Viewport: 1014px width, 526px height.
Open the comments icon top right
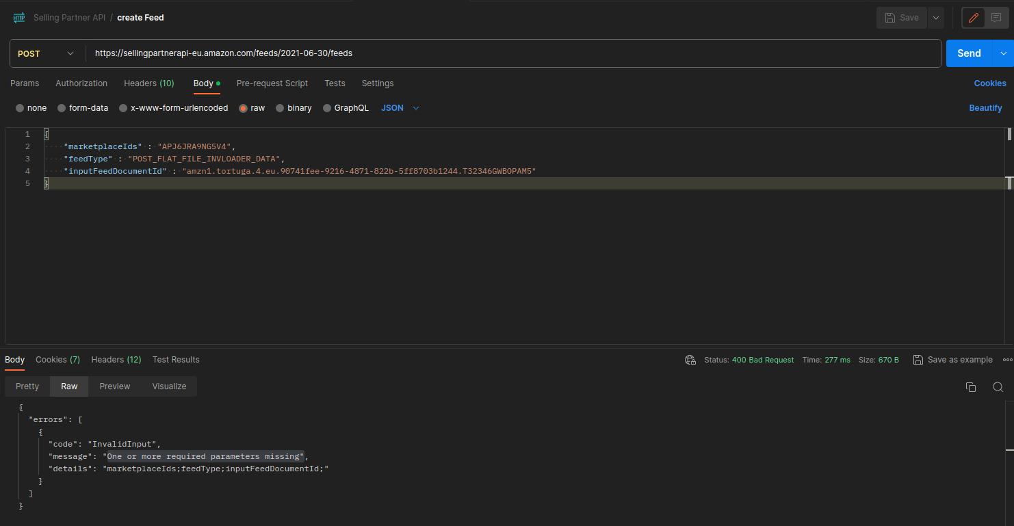[x=996, y=17]
